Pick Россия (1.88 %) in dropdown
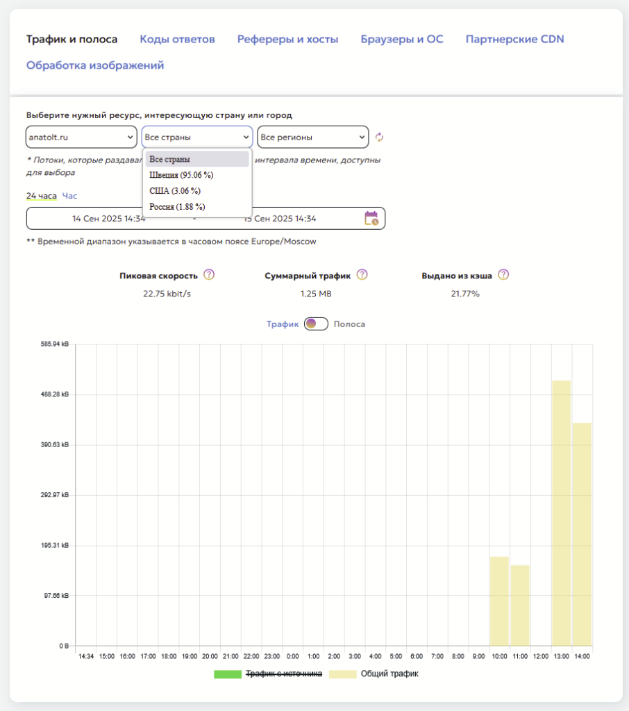The height and width of the screenshot is (711, 629). 177,207
